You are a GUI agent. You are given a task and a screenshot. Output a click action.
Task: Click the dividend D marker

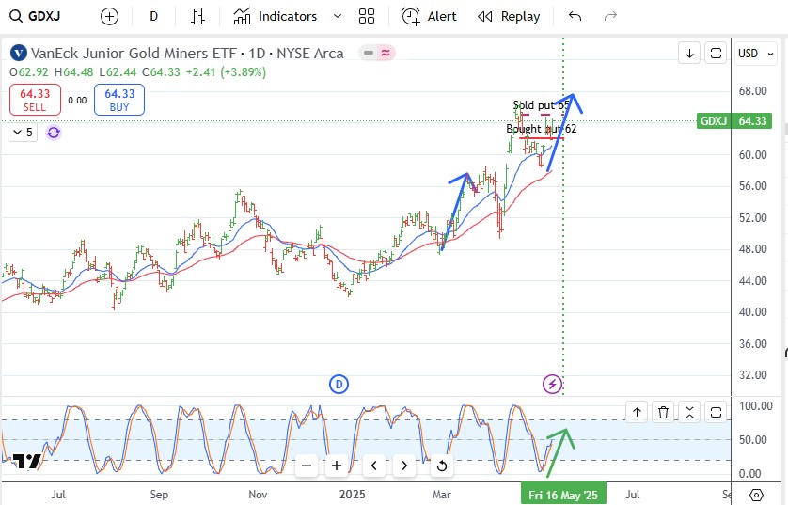pos(339,385)
